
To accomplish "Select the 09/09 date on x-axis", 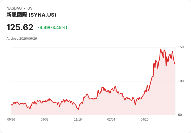I will point(44,120).
